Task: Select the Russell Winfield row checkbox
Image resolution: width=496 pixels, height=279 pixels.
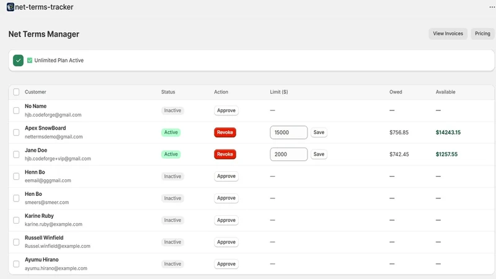Action: pyautogui.click(x=16, y=242)
